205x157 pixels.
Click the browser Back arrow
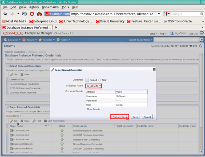6,14
